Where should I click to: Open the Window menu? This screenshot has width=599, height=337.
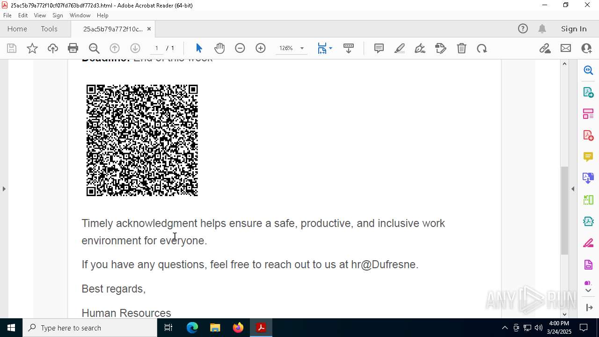click(x=80, y=15)
